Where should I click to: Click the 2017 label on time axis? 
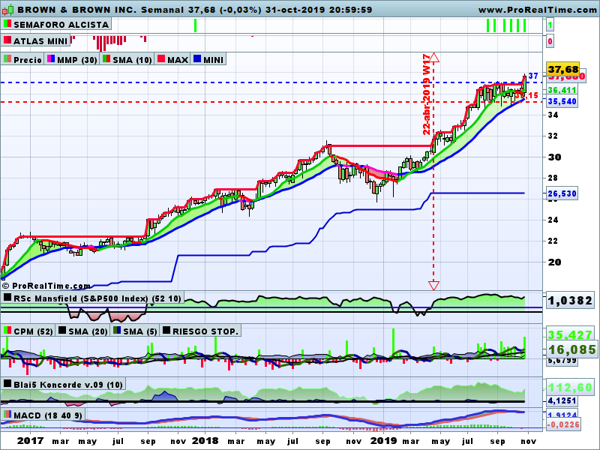click(31, 441)
